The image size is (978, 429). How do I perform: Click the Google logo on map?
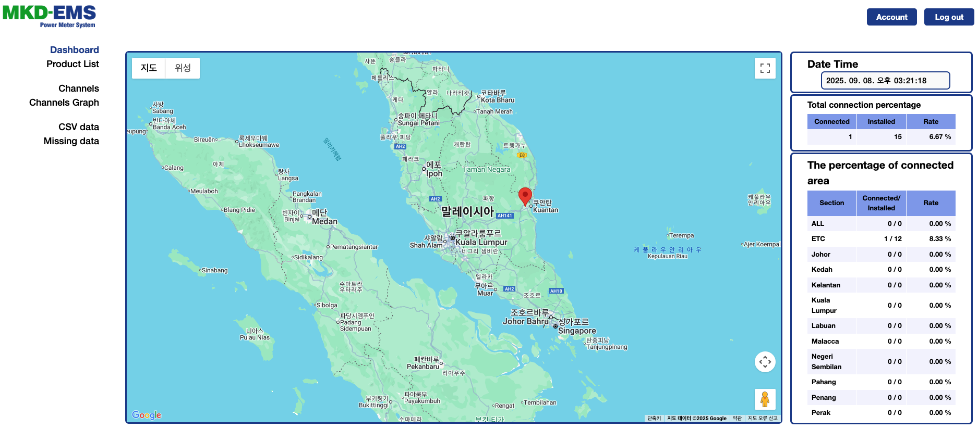click(x=147, y=415)
